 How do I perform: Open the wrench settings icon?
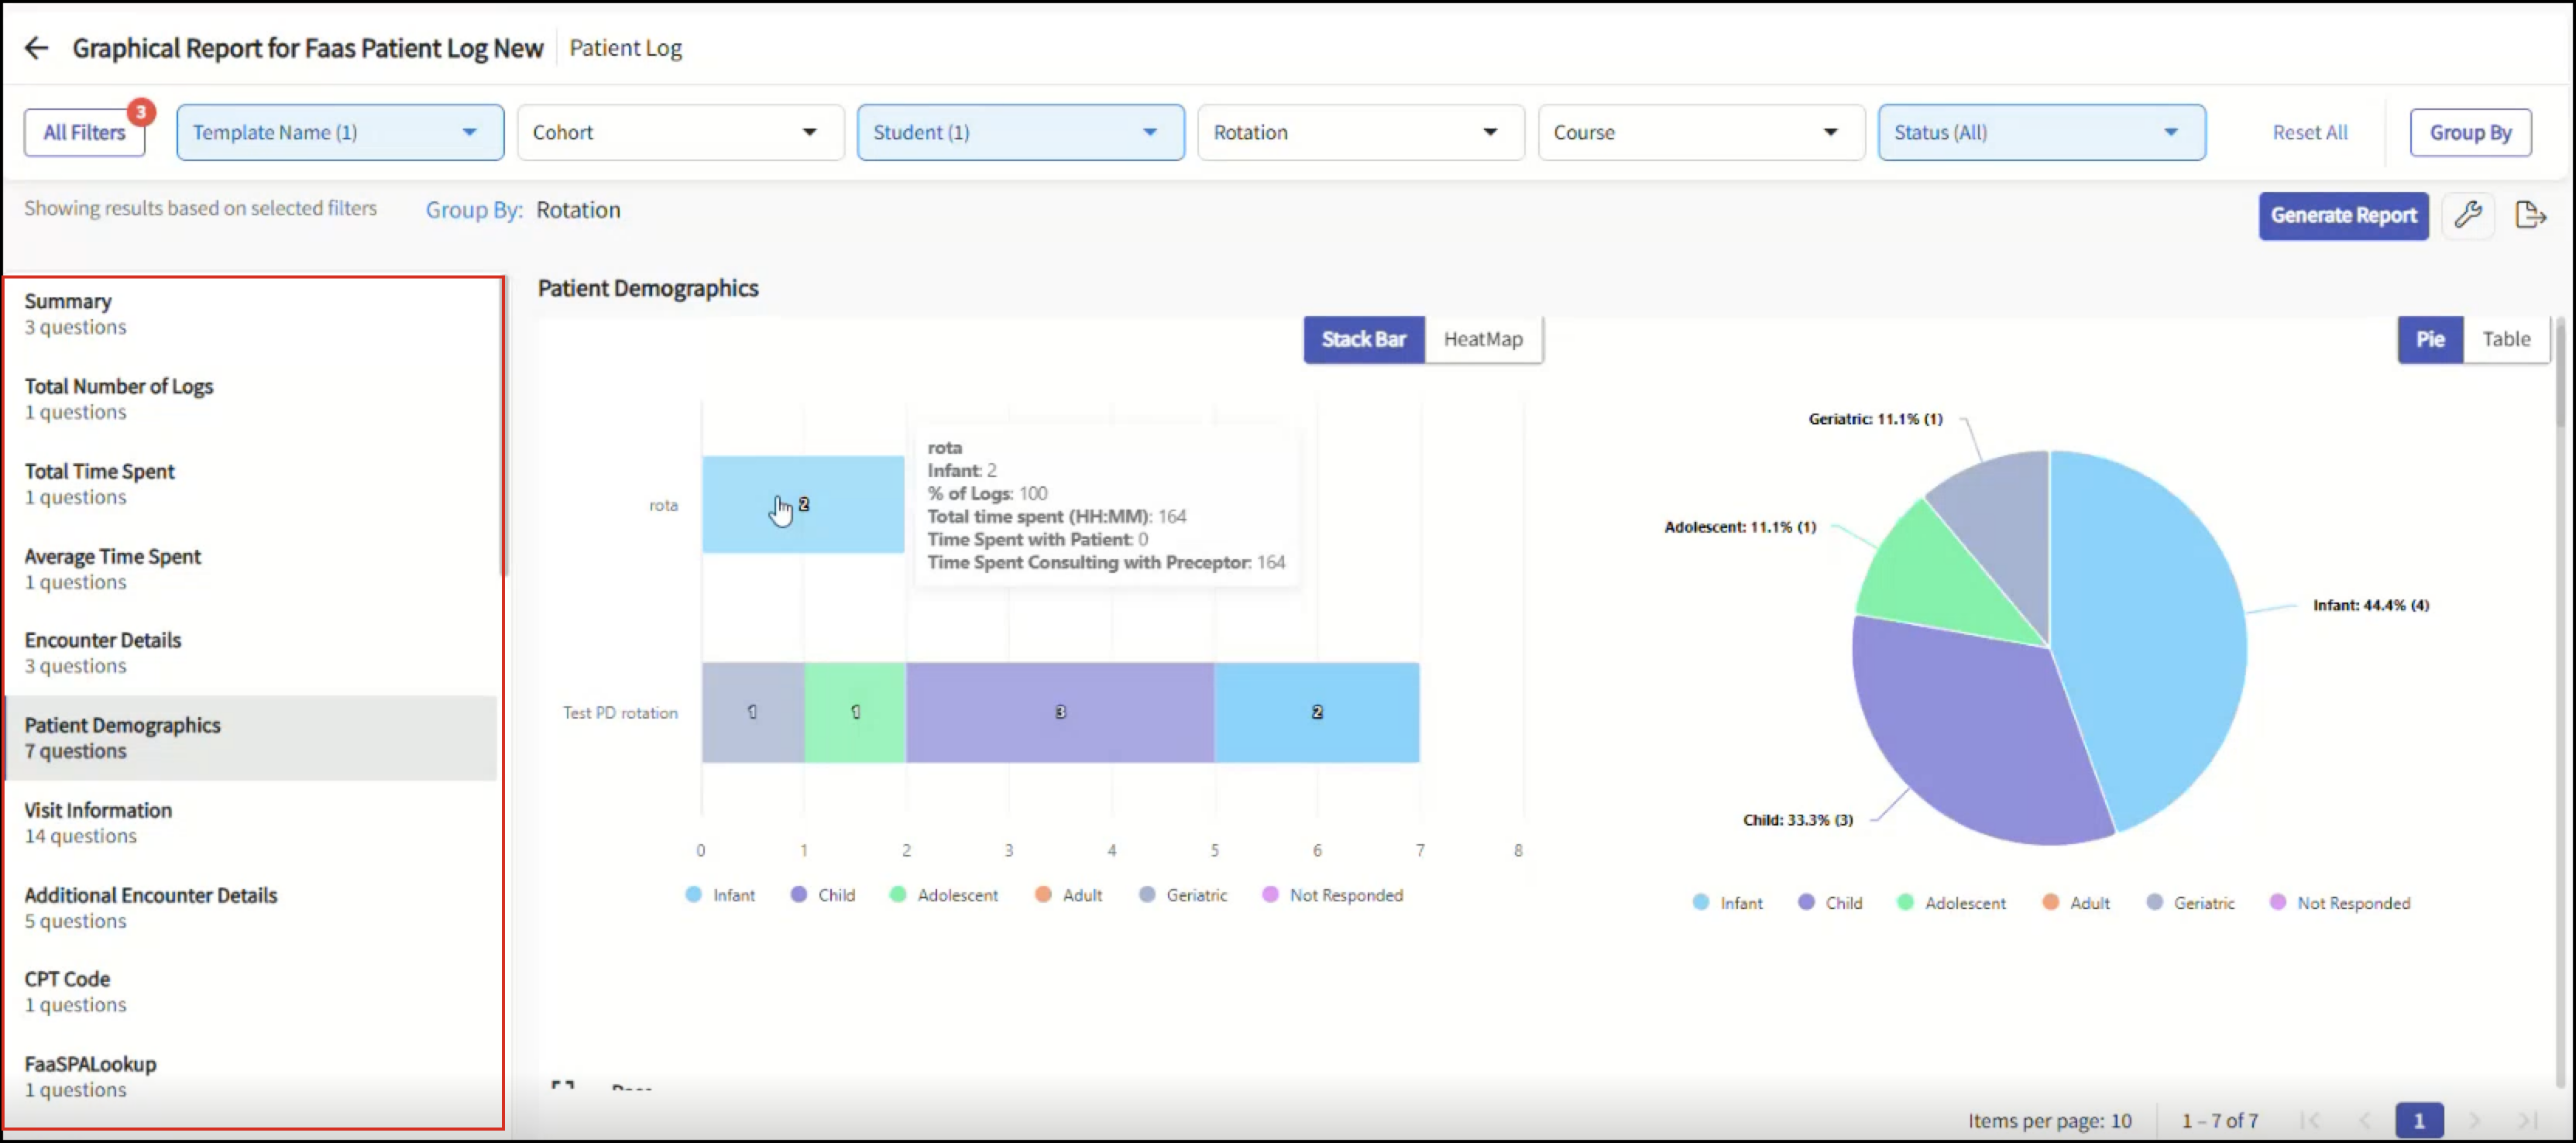[x=2467, y=215]
